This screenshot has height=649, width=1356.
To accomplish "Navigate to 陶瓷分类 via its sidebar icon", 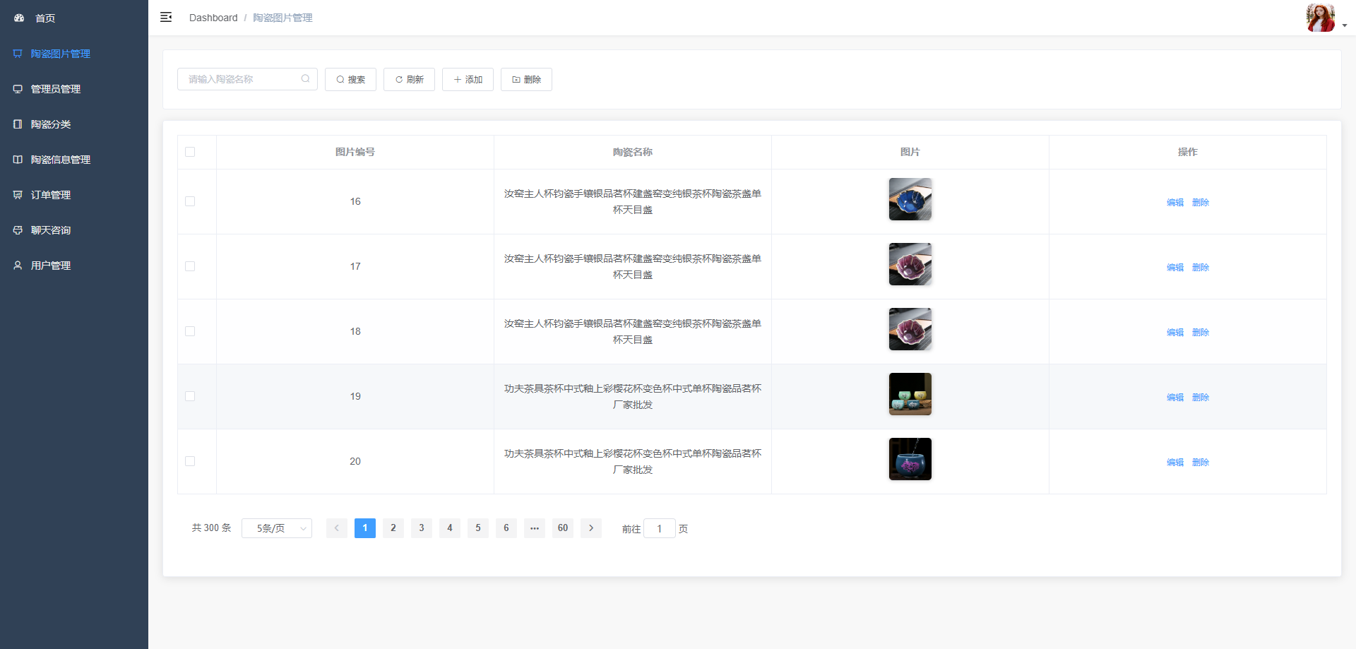I will tap(18, 124).
